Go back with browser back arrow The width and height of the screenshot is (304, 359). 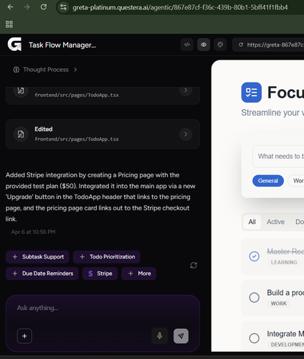(x=10, y=7)
